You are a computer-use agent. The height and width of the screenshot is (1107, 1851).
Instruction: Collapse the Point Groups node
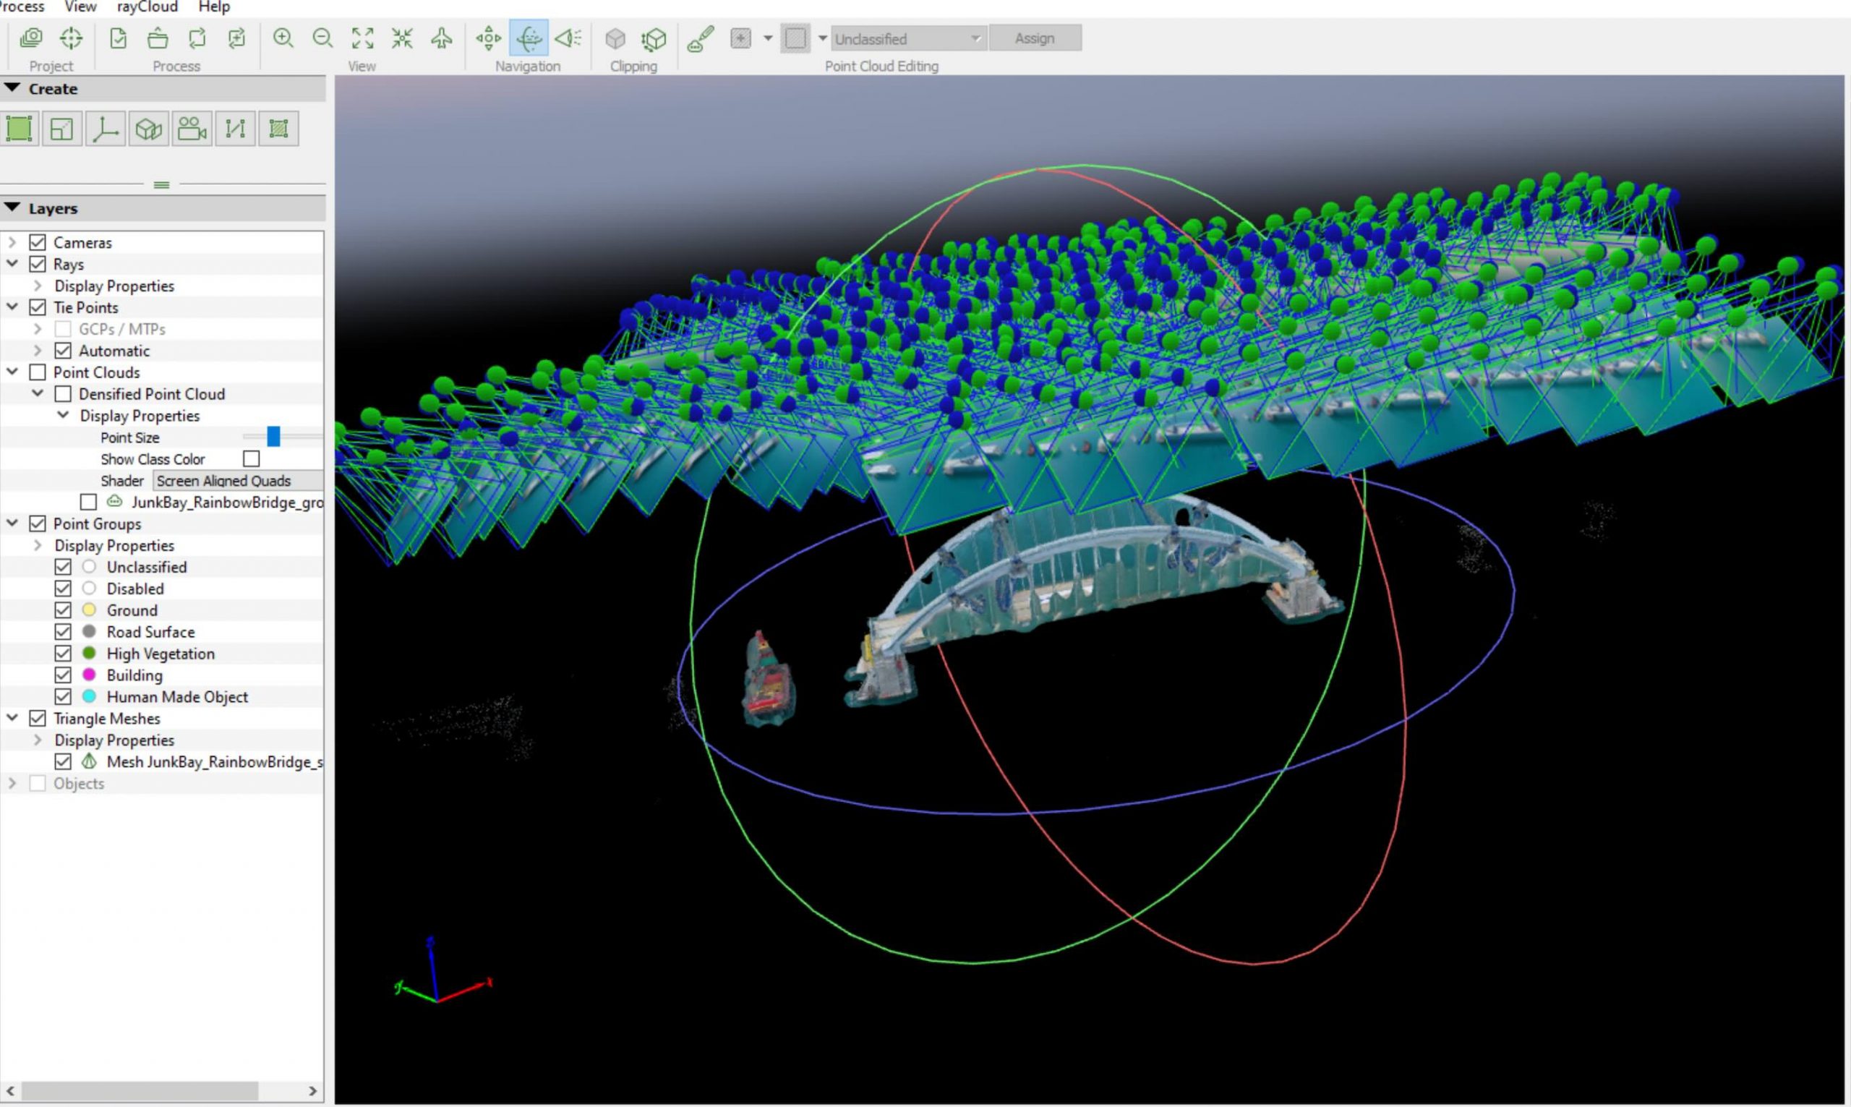pyautogui.click(x=12, y=523)
